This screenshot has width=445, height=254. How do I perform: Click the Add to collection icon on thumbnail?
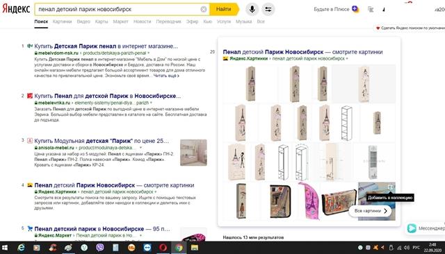coord(390,187)
